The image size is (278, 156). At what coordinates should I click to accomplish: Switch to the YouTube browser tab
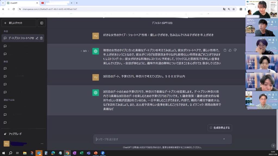pos(56,3)
